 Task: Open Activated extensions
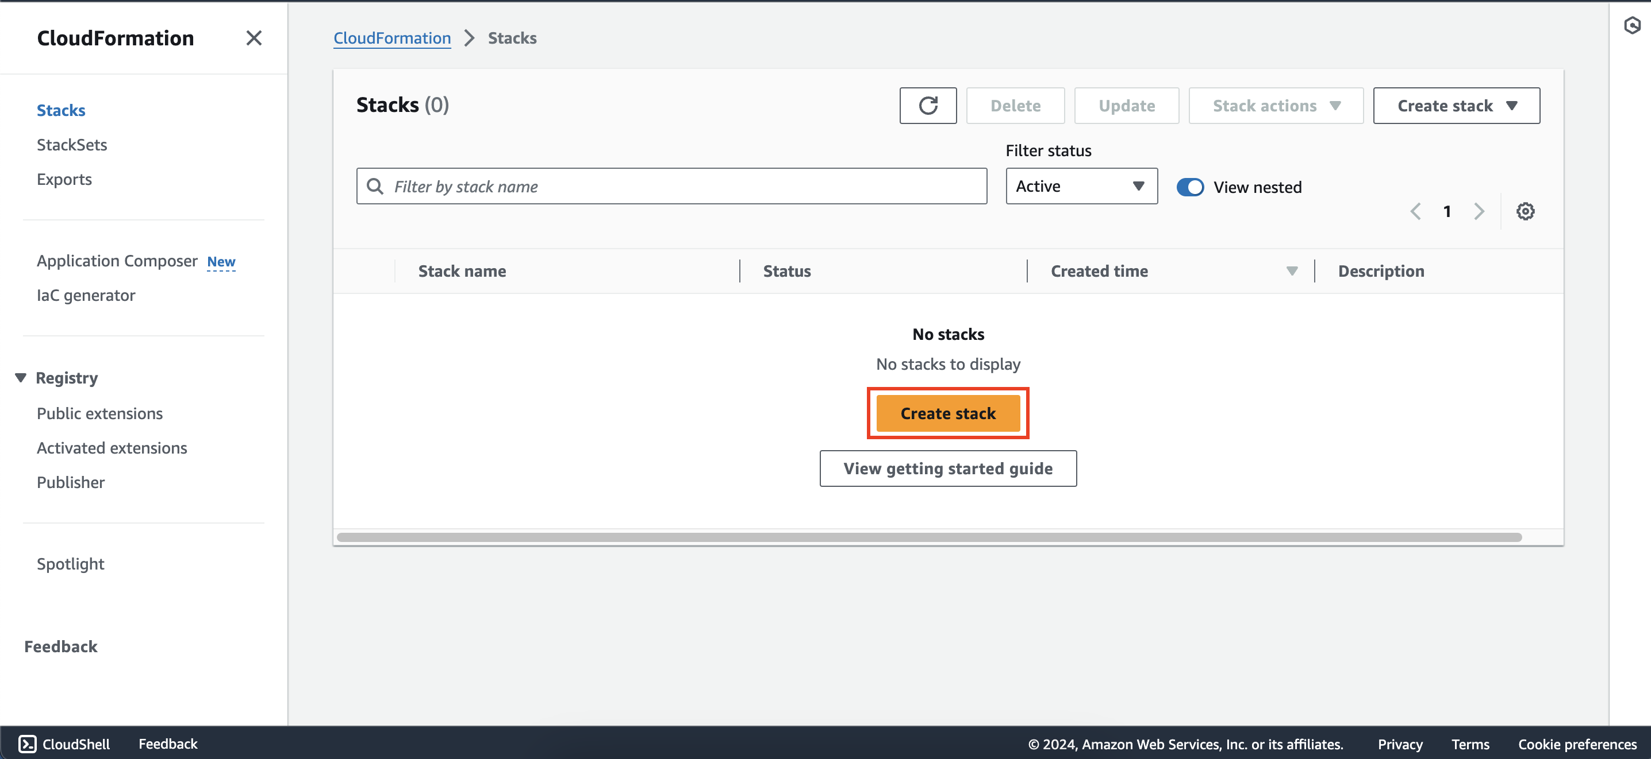click(x=112, y=448)
